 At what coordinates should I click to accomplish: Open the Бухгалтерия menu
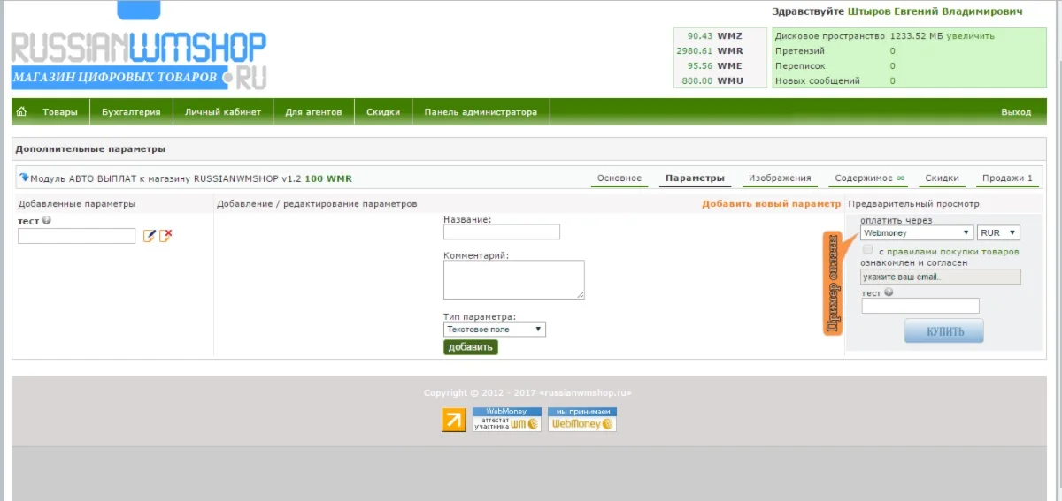[x=131, y=112]
